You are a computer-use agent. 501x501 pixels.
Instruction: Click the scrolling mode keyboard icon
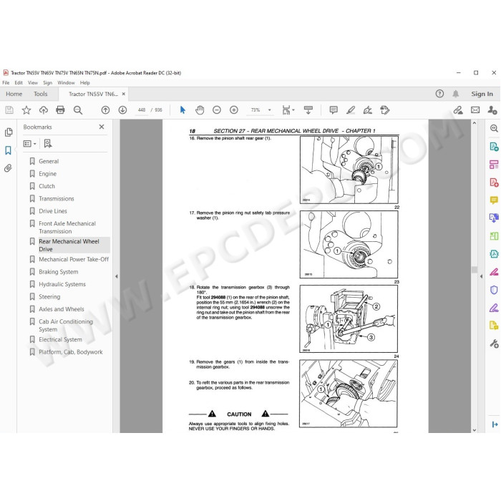point(308,110)
